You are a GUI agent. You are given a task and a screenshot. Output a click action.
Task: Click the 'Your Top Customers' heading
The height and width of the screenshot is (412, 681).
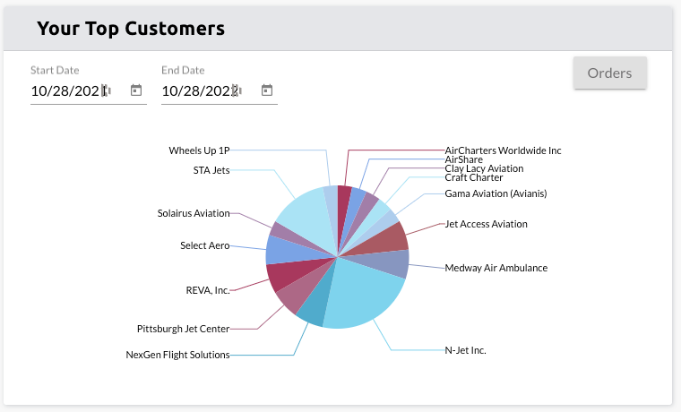point(131,29)
